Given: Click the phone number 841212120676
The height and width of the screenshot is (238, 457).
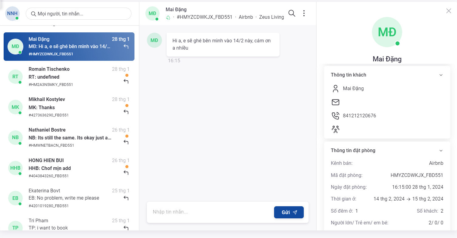Looking at the screenshot, I should [x=359, y=116].
